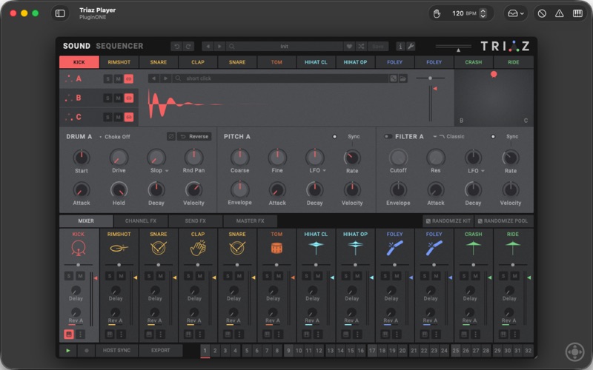
Task: Click the navigation target icon bottom right
Action: (x=575, y=352)
